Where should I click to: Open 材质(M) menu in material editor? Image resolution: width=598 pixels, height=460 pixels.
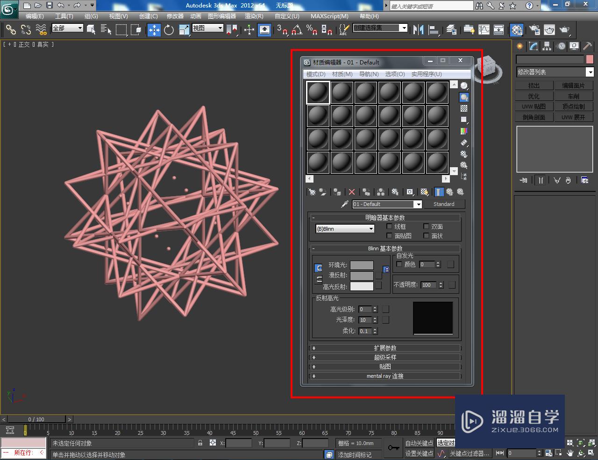coord(342,74)
